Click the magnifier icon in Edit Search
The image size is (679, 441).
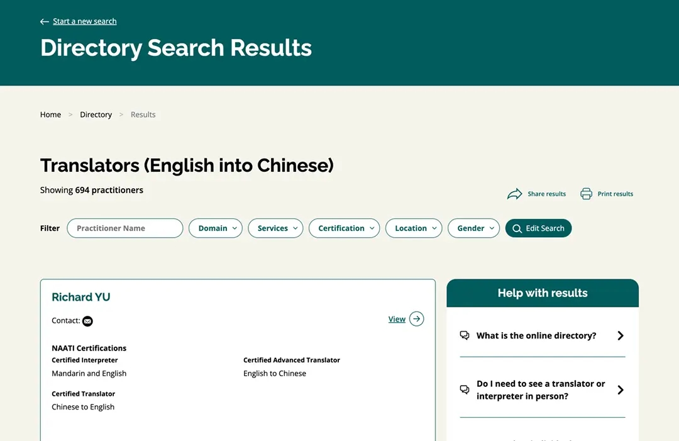517,228
